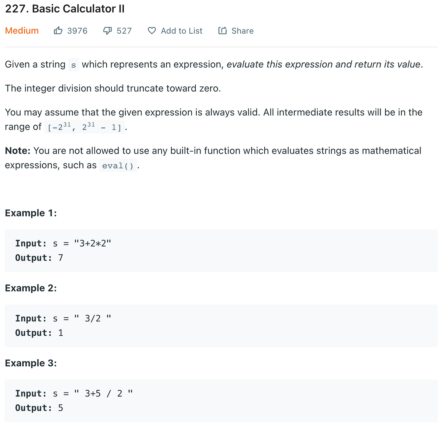This screenshot has height=425, width=443.
Task: Click the Share text link
Action: 243,31
